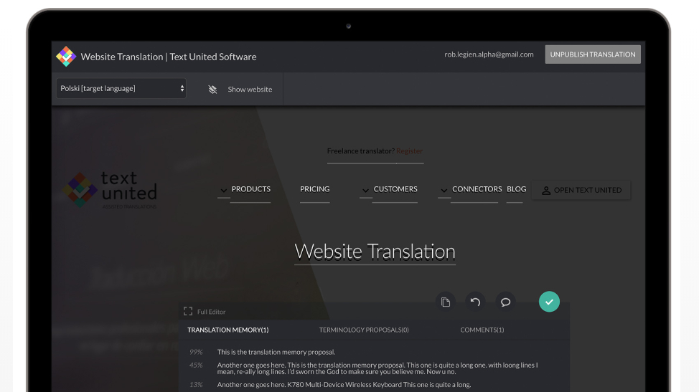The width and height of the screenshot is (699, 392).
Task: Open the Polski target language dropdown
Action: coord(121,89)
